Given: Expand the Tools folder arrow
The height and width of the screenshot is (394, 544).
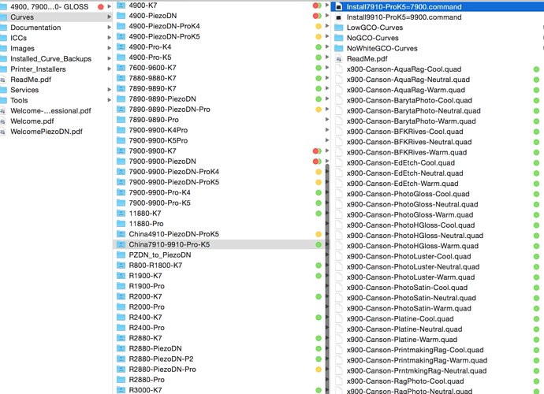Looking at the screenshot, I should 109,101.
